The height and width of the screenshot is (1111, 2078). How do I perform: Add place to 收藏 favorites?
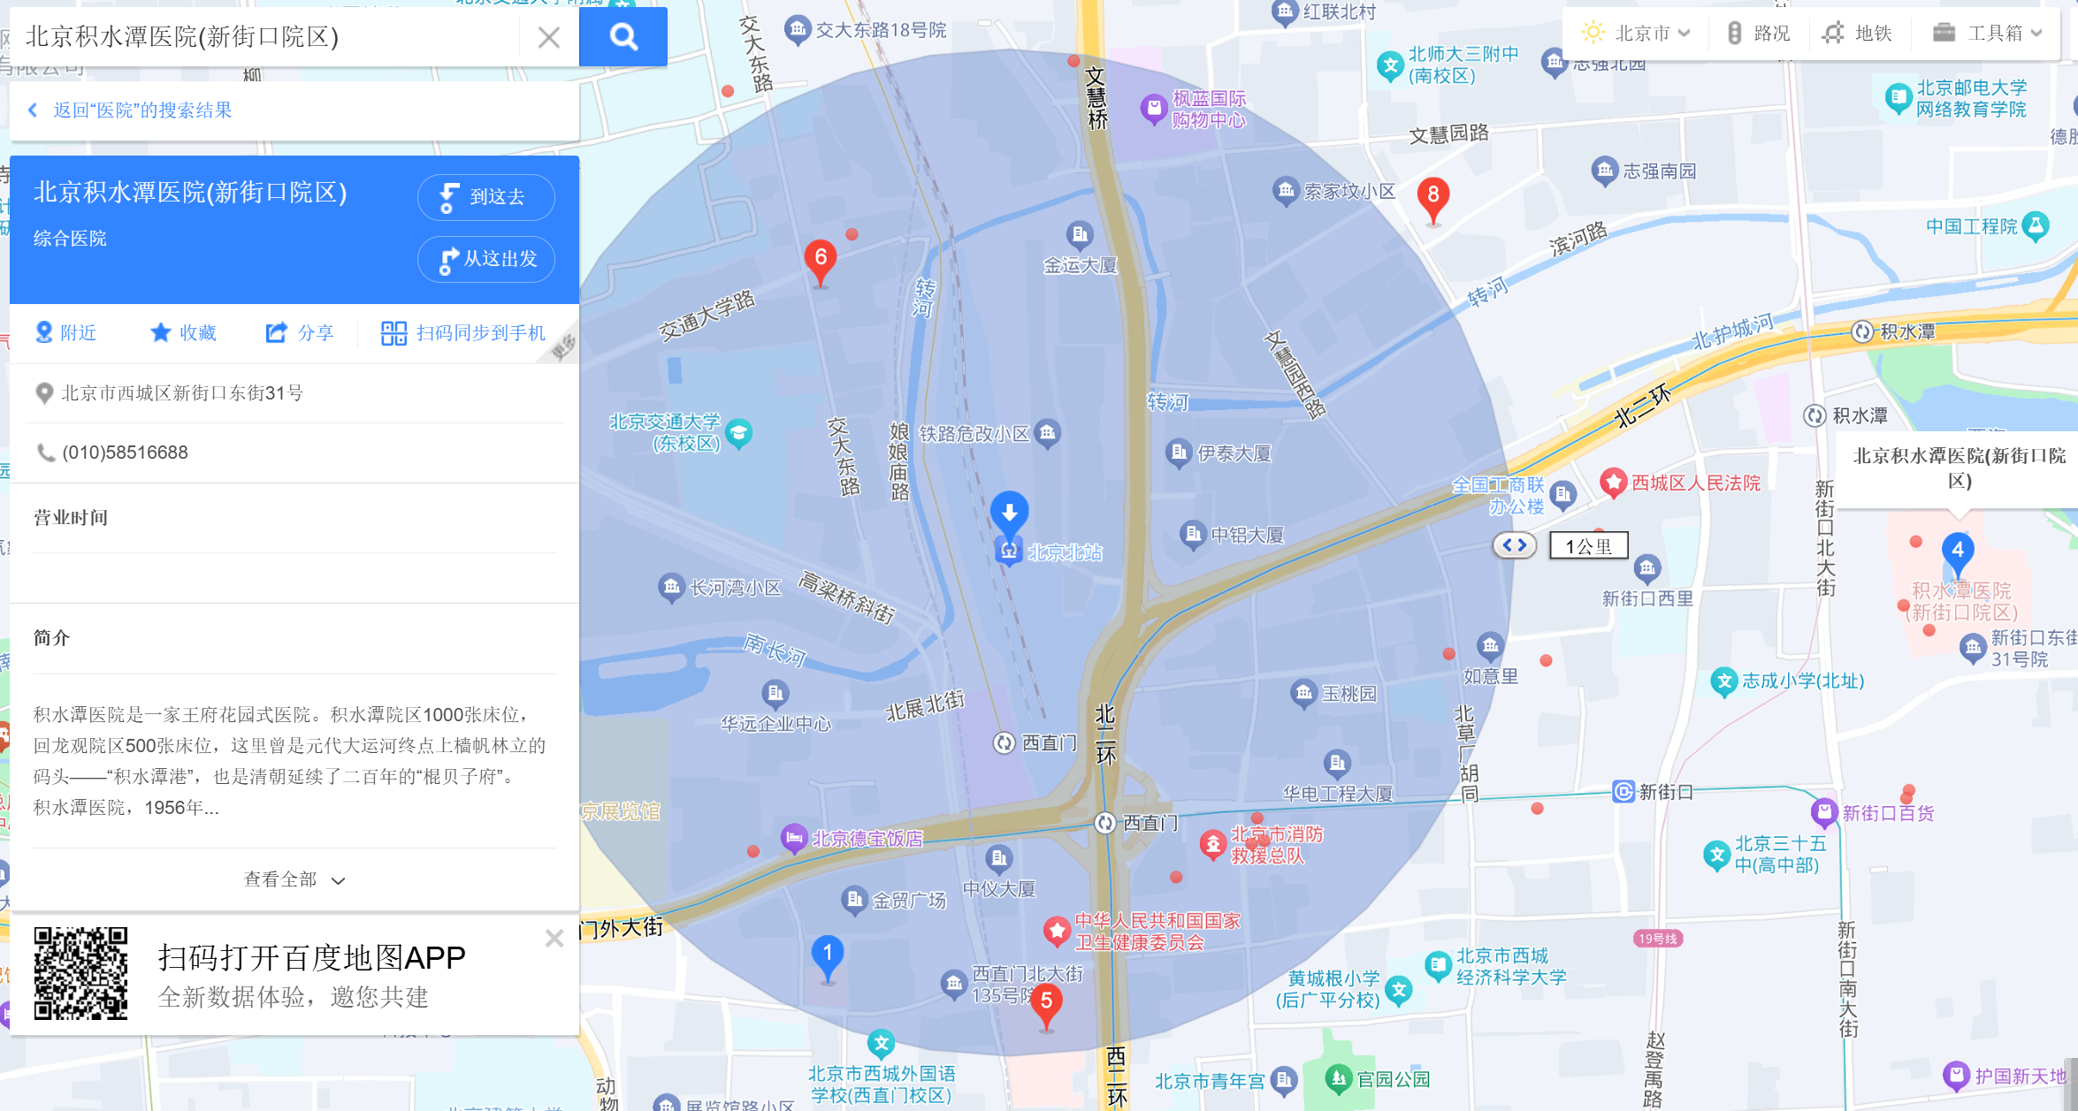183,332
